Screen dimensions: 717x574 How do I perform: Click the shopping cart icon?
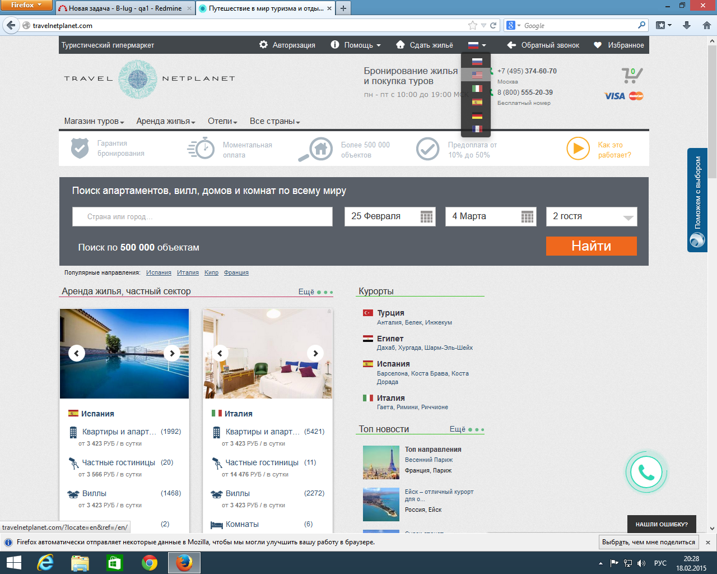pyautogui.click(x=631, y=75)
